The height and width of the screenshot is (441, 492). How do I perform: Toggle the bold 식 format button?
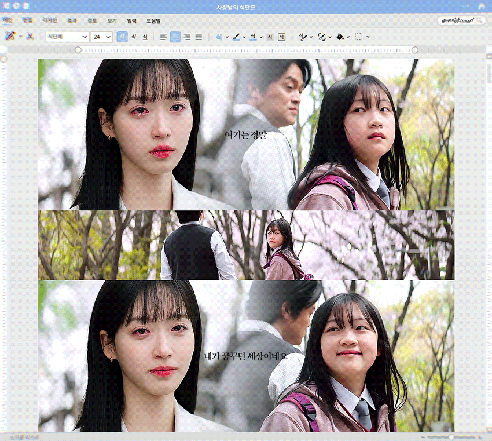pyautogui.click(x=122, y=37)
